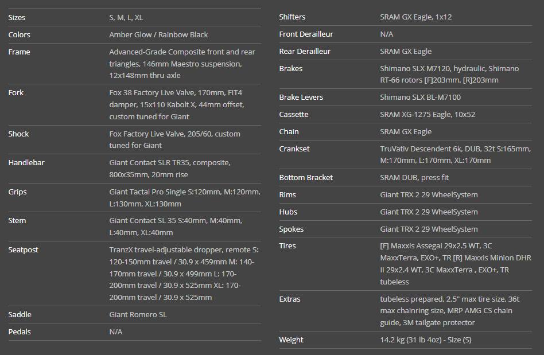Click the SRAM GX Eagle, 1x12 shifters value
The image size is (544, 355).
pos(415,17)
